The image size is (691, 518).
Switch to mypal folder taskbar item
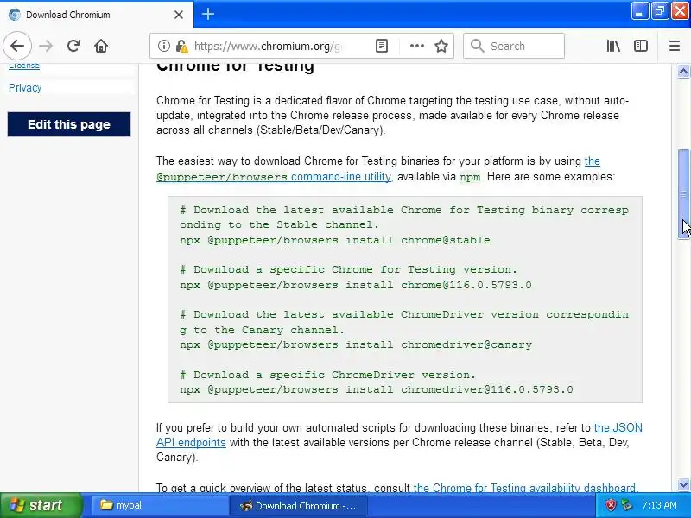click(x=159, y=505)
